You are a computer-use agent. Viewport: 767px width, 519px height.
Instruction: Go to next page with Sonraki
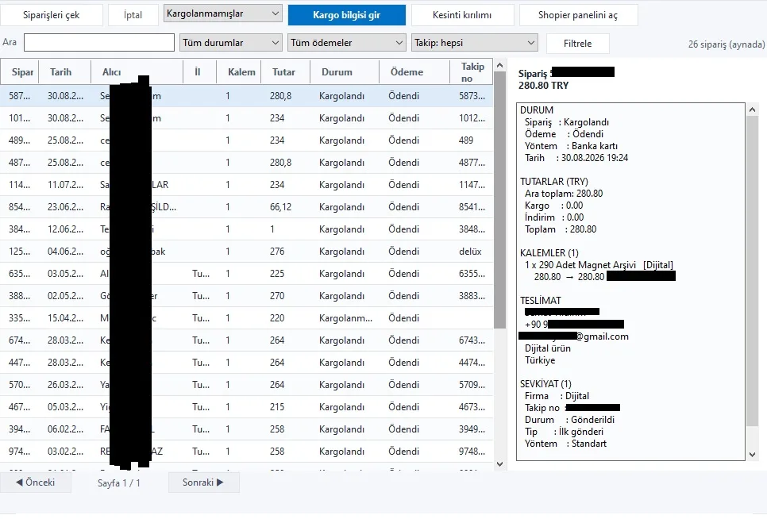[x=203, y=482]
